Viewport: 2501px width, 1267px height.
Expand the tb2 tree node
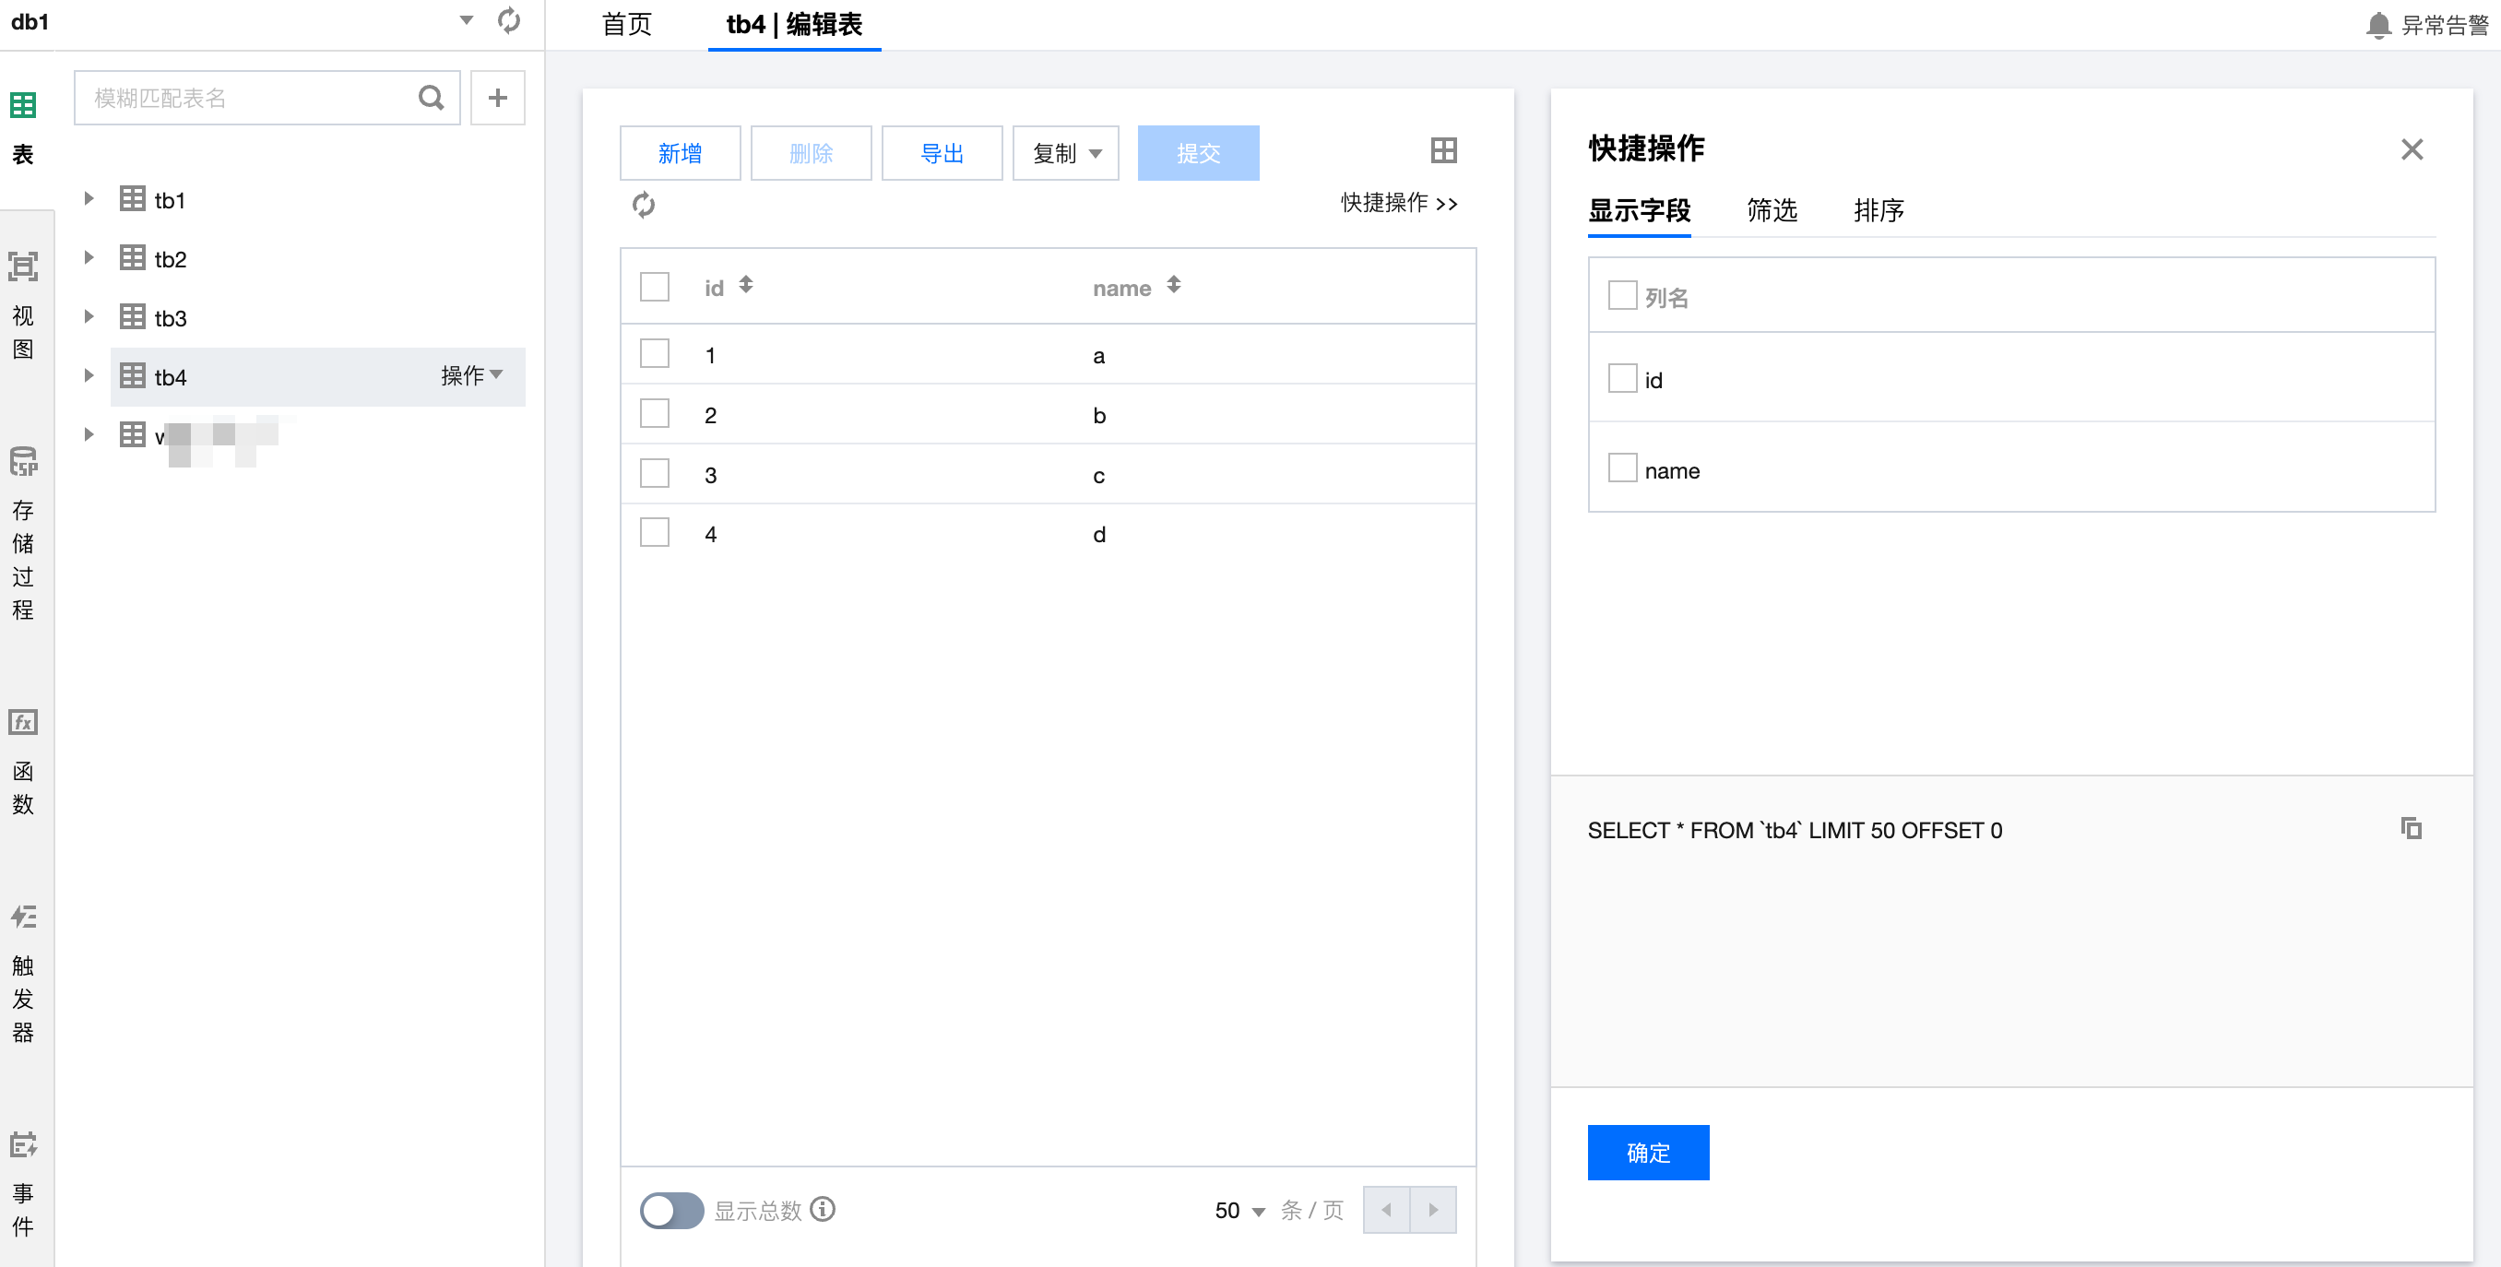[89, 258]
